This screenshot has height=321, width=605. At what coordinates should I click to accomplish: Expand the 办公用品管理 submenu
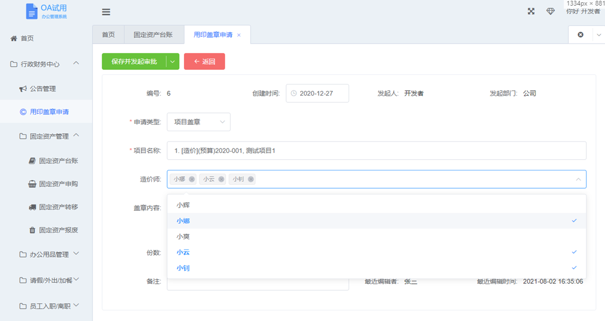coord(76,253)
